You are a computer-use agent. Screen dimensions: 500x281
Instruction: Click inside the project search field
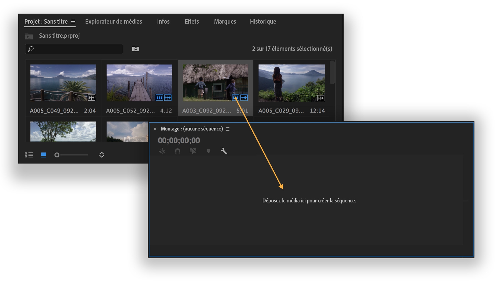tap(74, 49)
